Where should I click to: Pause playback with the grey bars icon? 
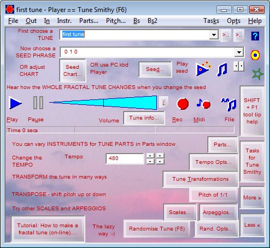[38, 103]
